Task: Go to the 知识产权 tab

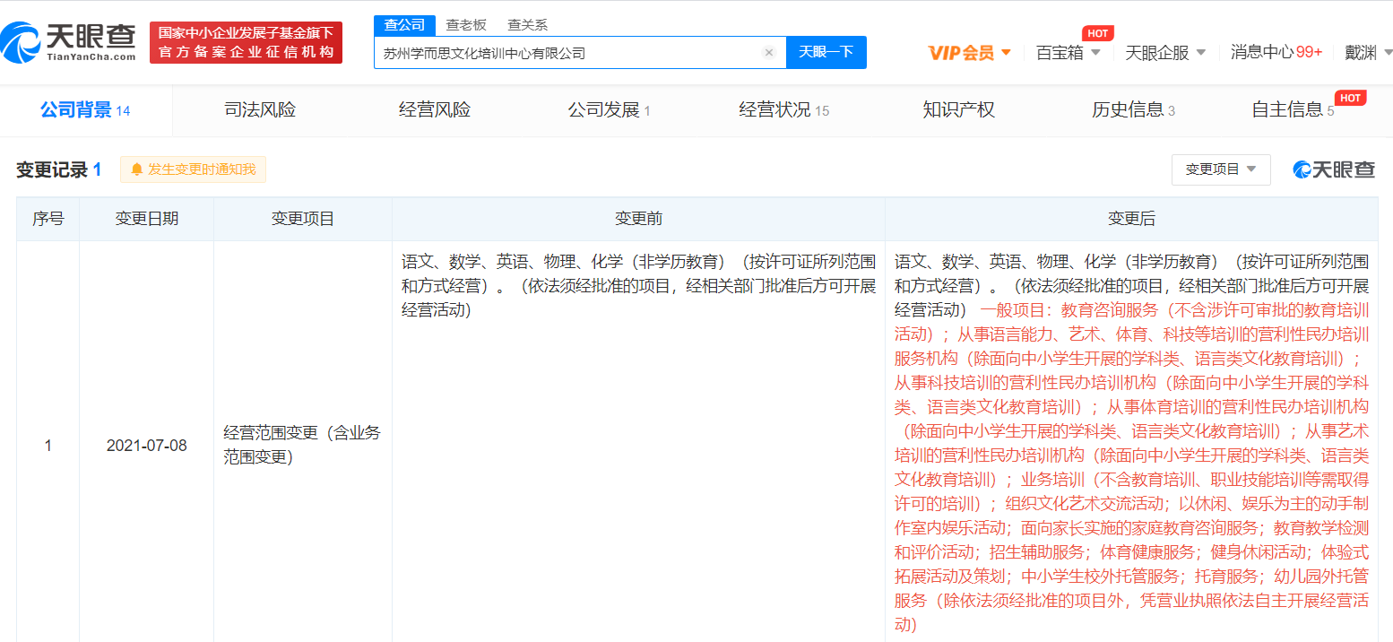Action: point(958,110)
